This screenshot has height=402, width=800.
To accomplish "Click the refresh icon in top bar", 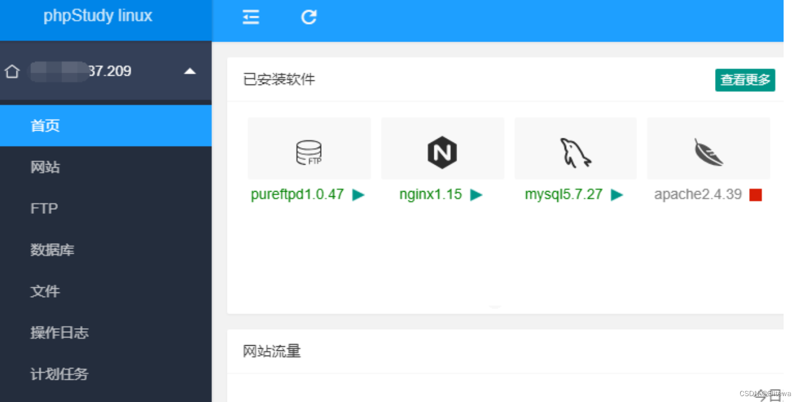I will (x=309, y=18).
